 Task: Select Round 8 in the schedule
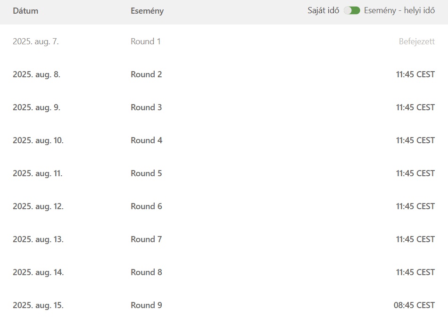(x=146, y=272)
